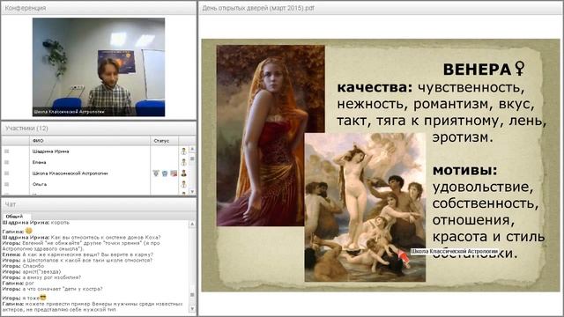Click Ольга's user avatar icon
This screenshot has height=317, width=564.
point(184,184)
